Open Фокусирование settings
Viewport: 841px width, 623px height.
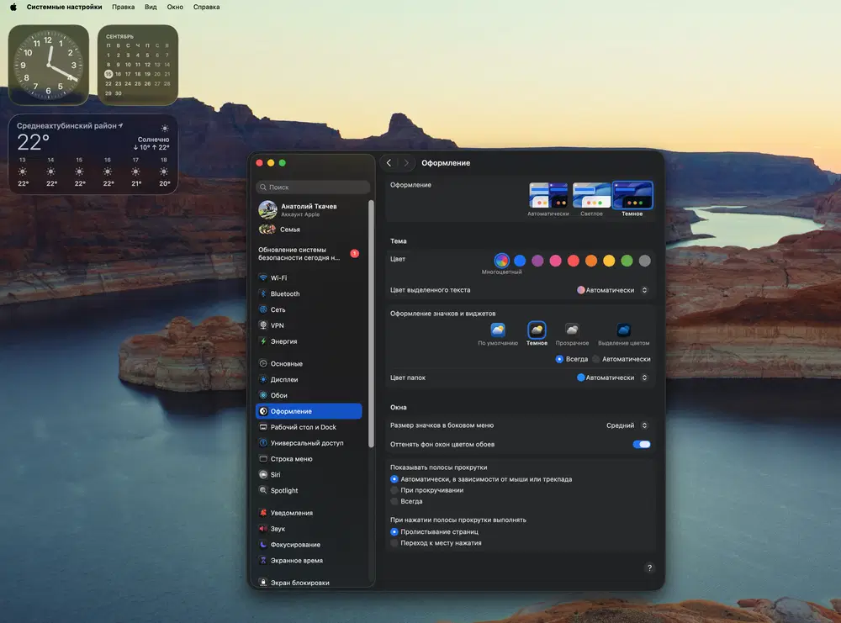(x=309, y=545)
